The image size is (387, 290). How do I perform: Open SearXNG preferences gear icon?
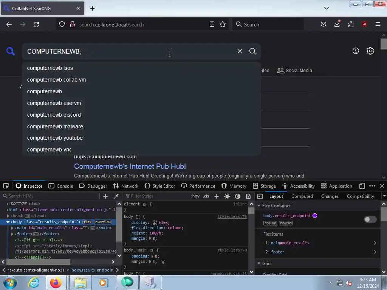coord(370,51)
